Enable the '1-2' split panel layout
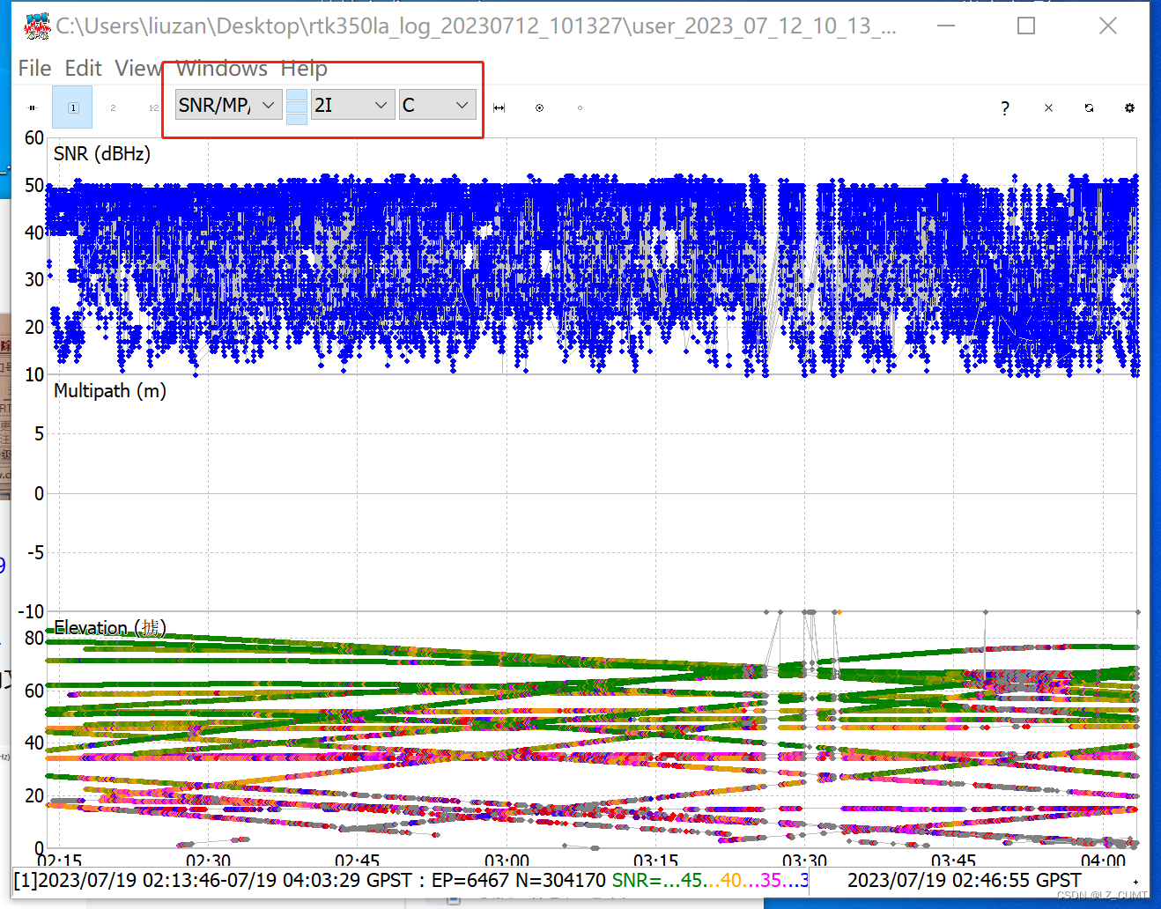The height and width of the screenshot is (909, 1161). [153, 107]
